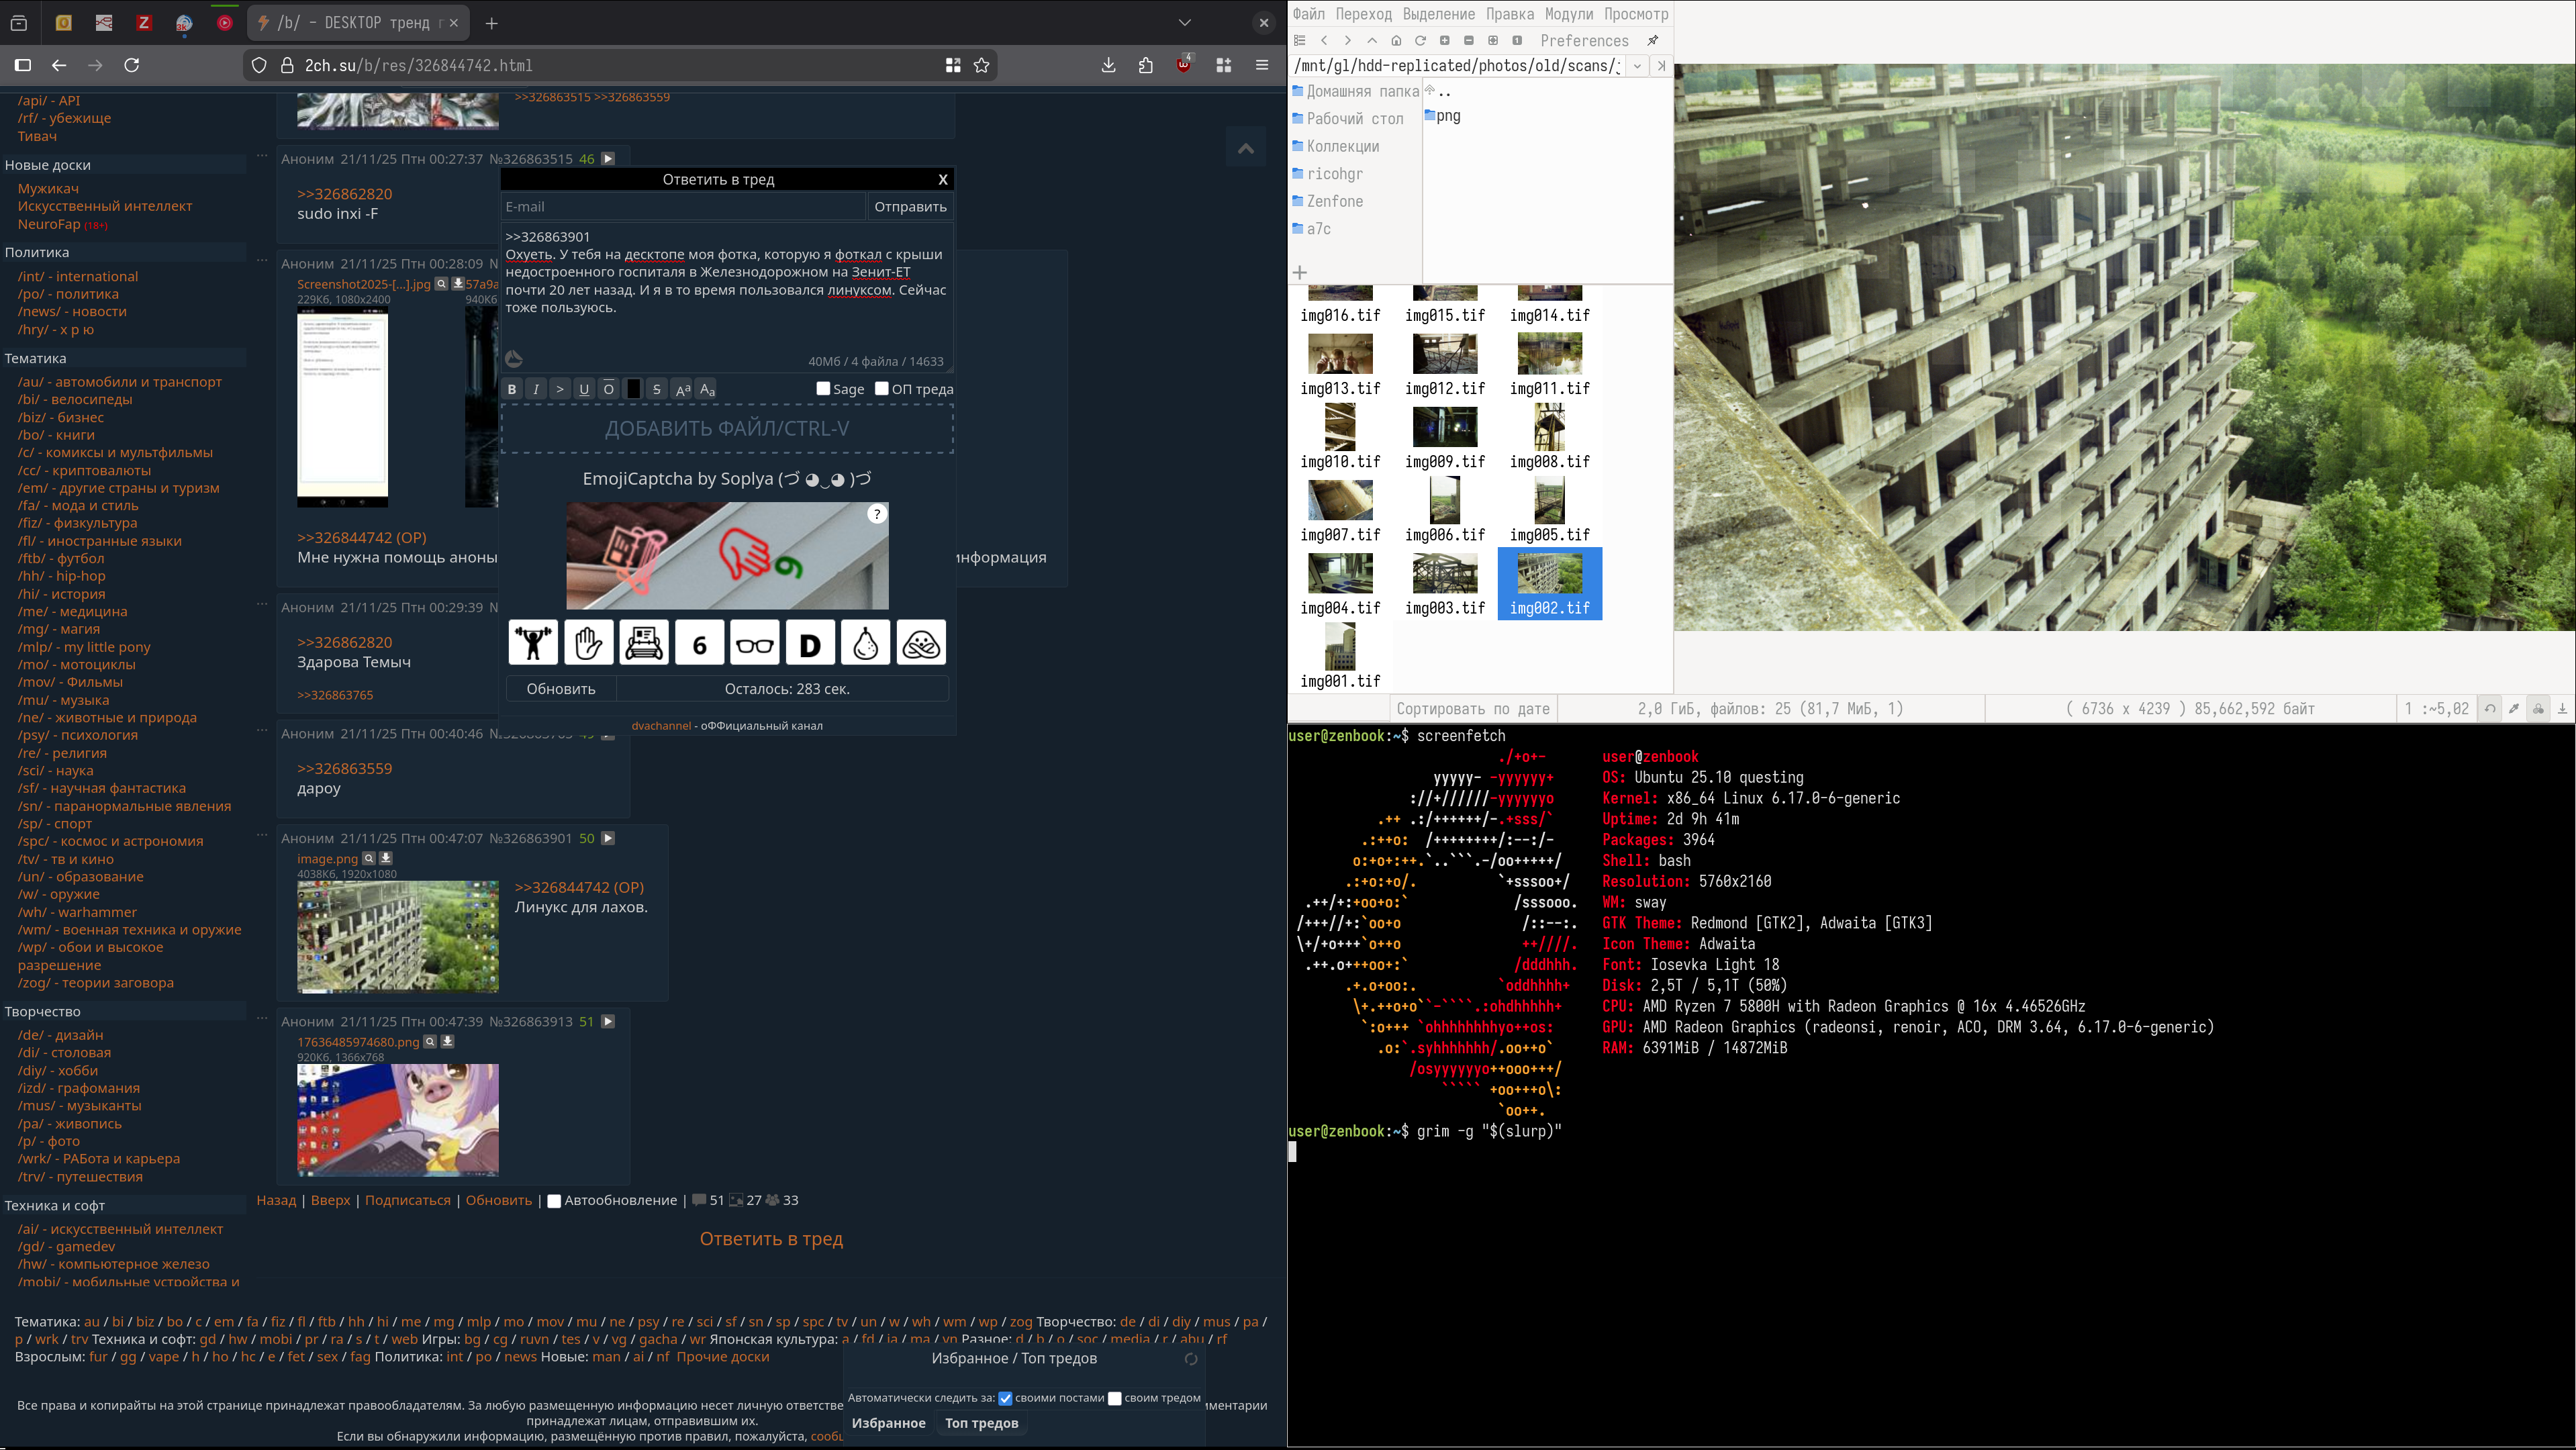This screenshot has width=2576, height=1450.
Task: Click the Обновить captcha button
Action: [x=561, y=689]
